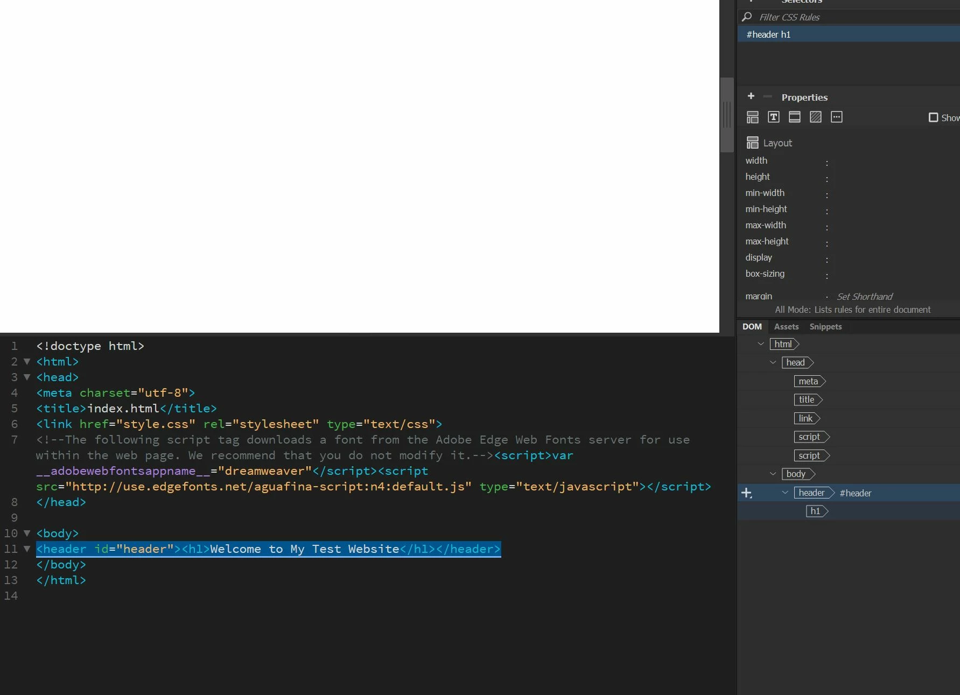Click the min-height property row
960x695 pixels.
point(849,209)
